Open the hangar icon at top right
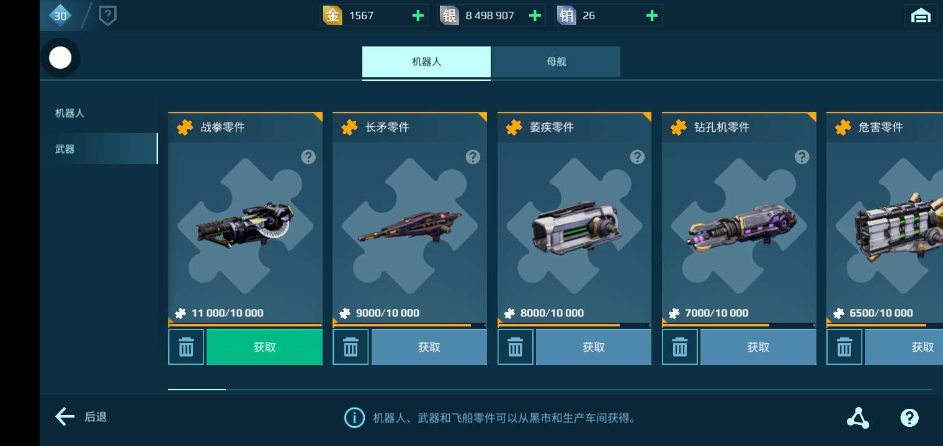 [921, 15]
